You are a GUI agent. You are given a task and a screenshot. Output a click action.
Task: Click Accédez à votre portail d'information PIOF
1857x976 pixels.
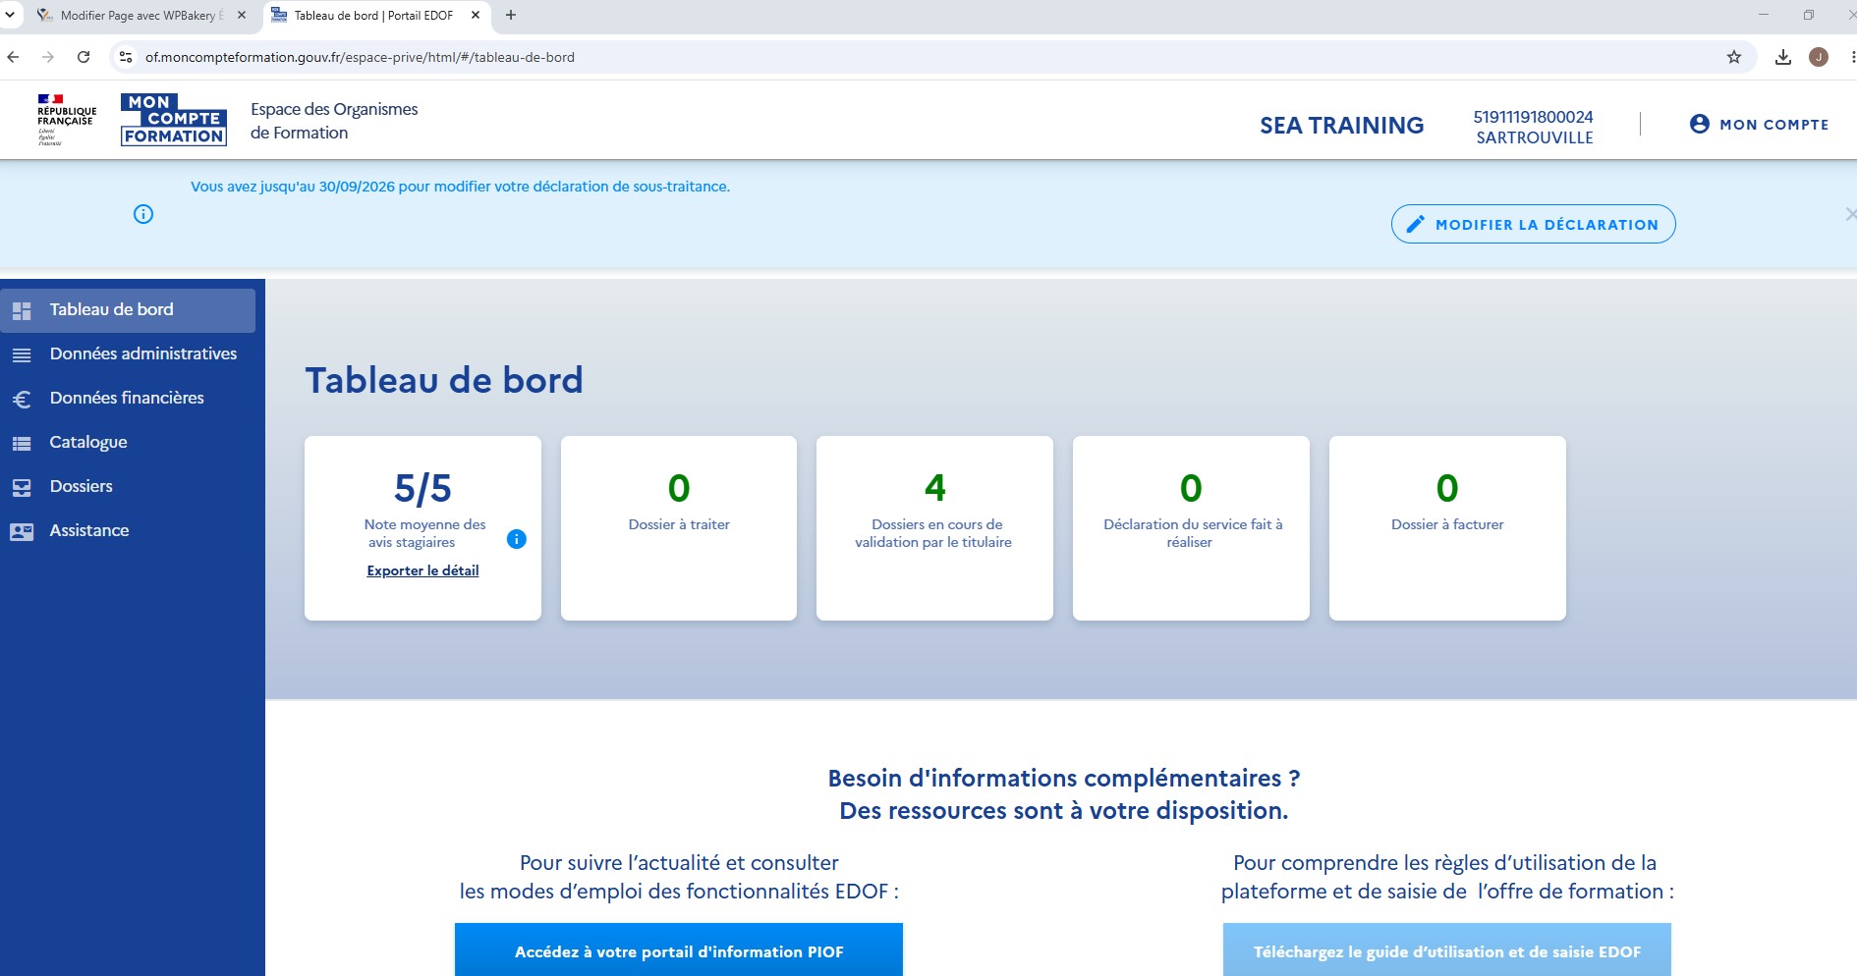(679, 949)
